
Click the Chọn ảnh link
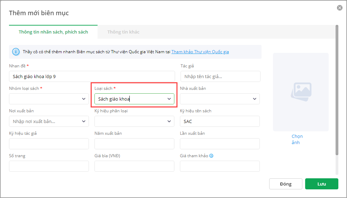coord(297,139)
